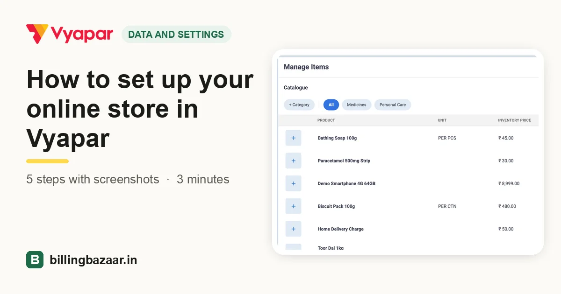Image resolution: width=561 pixels, height=294 pixels.
Task: Add Paracetamol 500mg Strip with its plus icon
Action: tap(294, 161)
